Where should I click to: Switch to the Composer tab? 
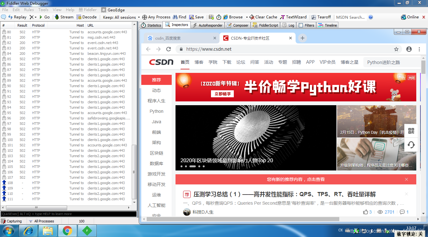coord(238,25)
